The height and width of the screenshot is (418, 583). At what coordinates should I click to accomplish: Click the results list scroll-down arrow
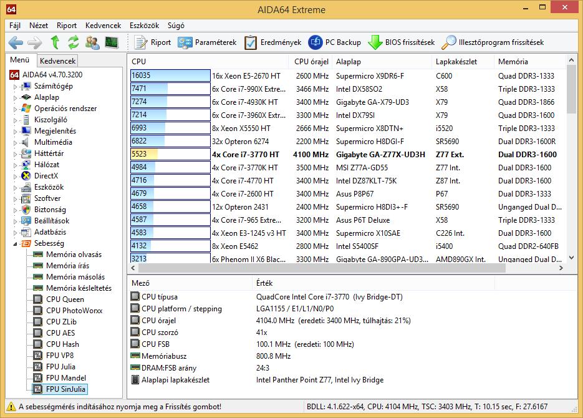coord(572,258)
